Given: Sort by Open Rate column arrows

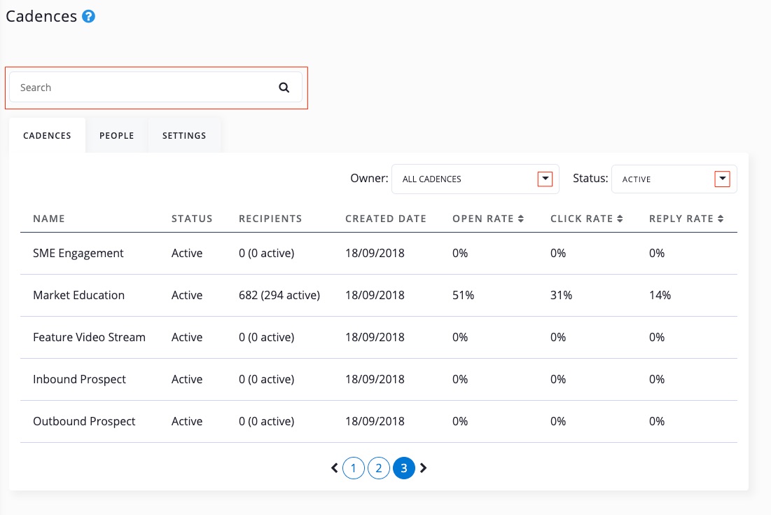Looking at the screenshot, I should (521, 219).
